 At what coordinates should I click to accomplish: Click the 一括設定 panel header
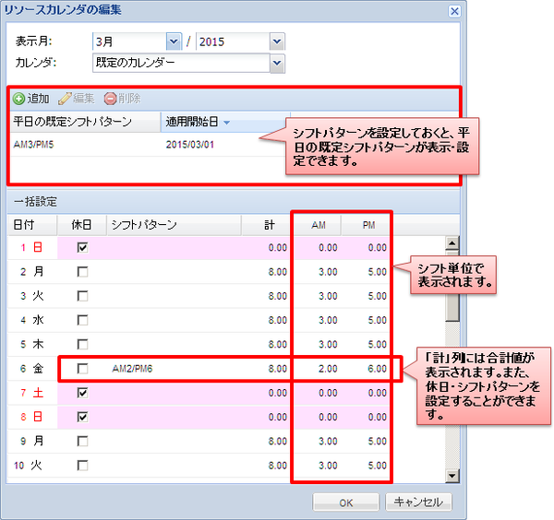(x=234, y=202)
